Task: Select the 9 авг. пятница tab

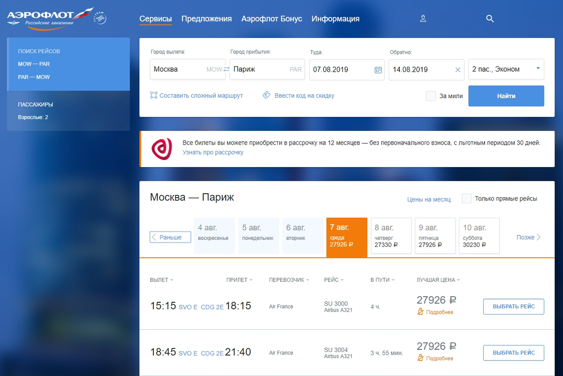Action: click(435, 236)
